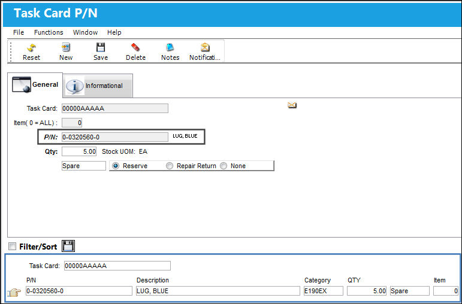Select the None radio button
This screenshot has width=462, height=304.
pos(224,166)
